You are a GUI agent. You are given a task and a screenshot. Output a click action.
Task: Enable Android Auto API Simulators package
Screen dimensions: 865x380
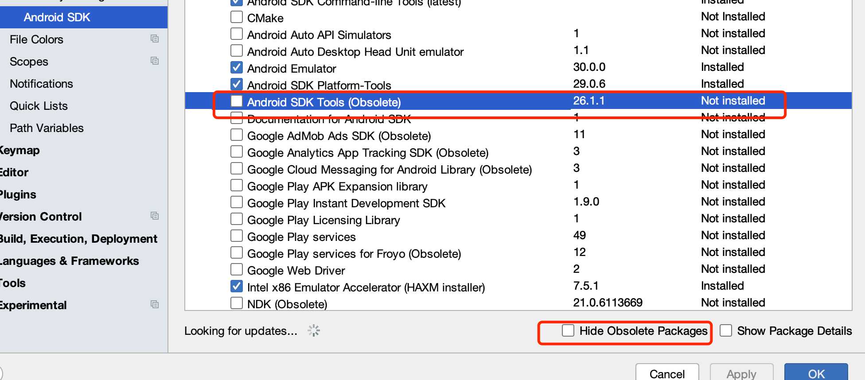tap(237, 34)
